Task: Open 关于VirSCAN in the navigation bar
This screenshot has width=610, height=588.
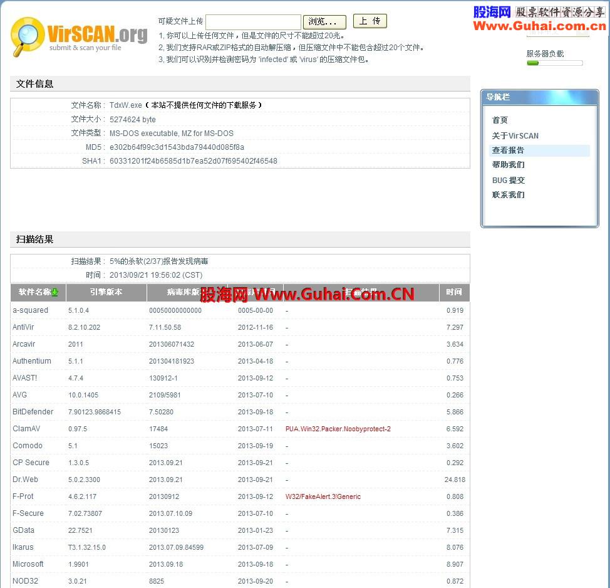Action: click(515, 135)
